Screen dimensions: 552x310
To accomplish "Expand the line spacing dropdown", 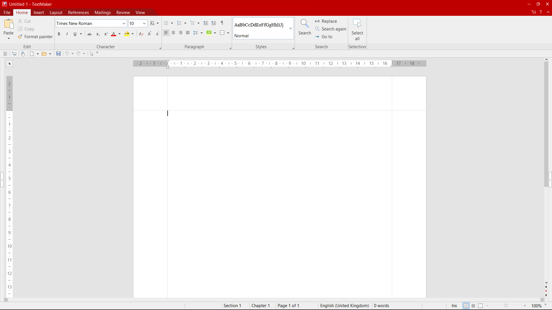I will (201, 33).
